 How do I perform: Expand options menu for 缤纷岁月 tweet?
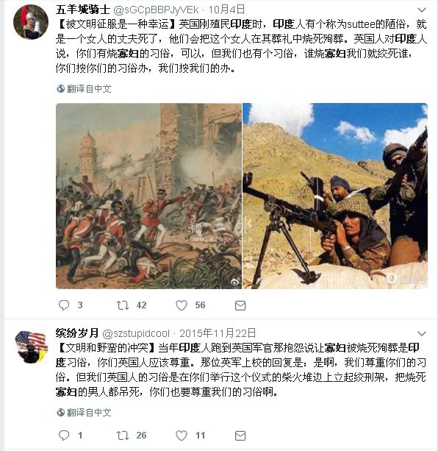click(421, 333)
